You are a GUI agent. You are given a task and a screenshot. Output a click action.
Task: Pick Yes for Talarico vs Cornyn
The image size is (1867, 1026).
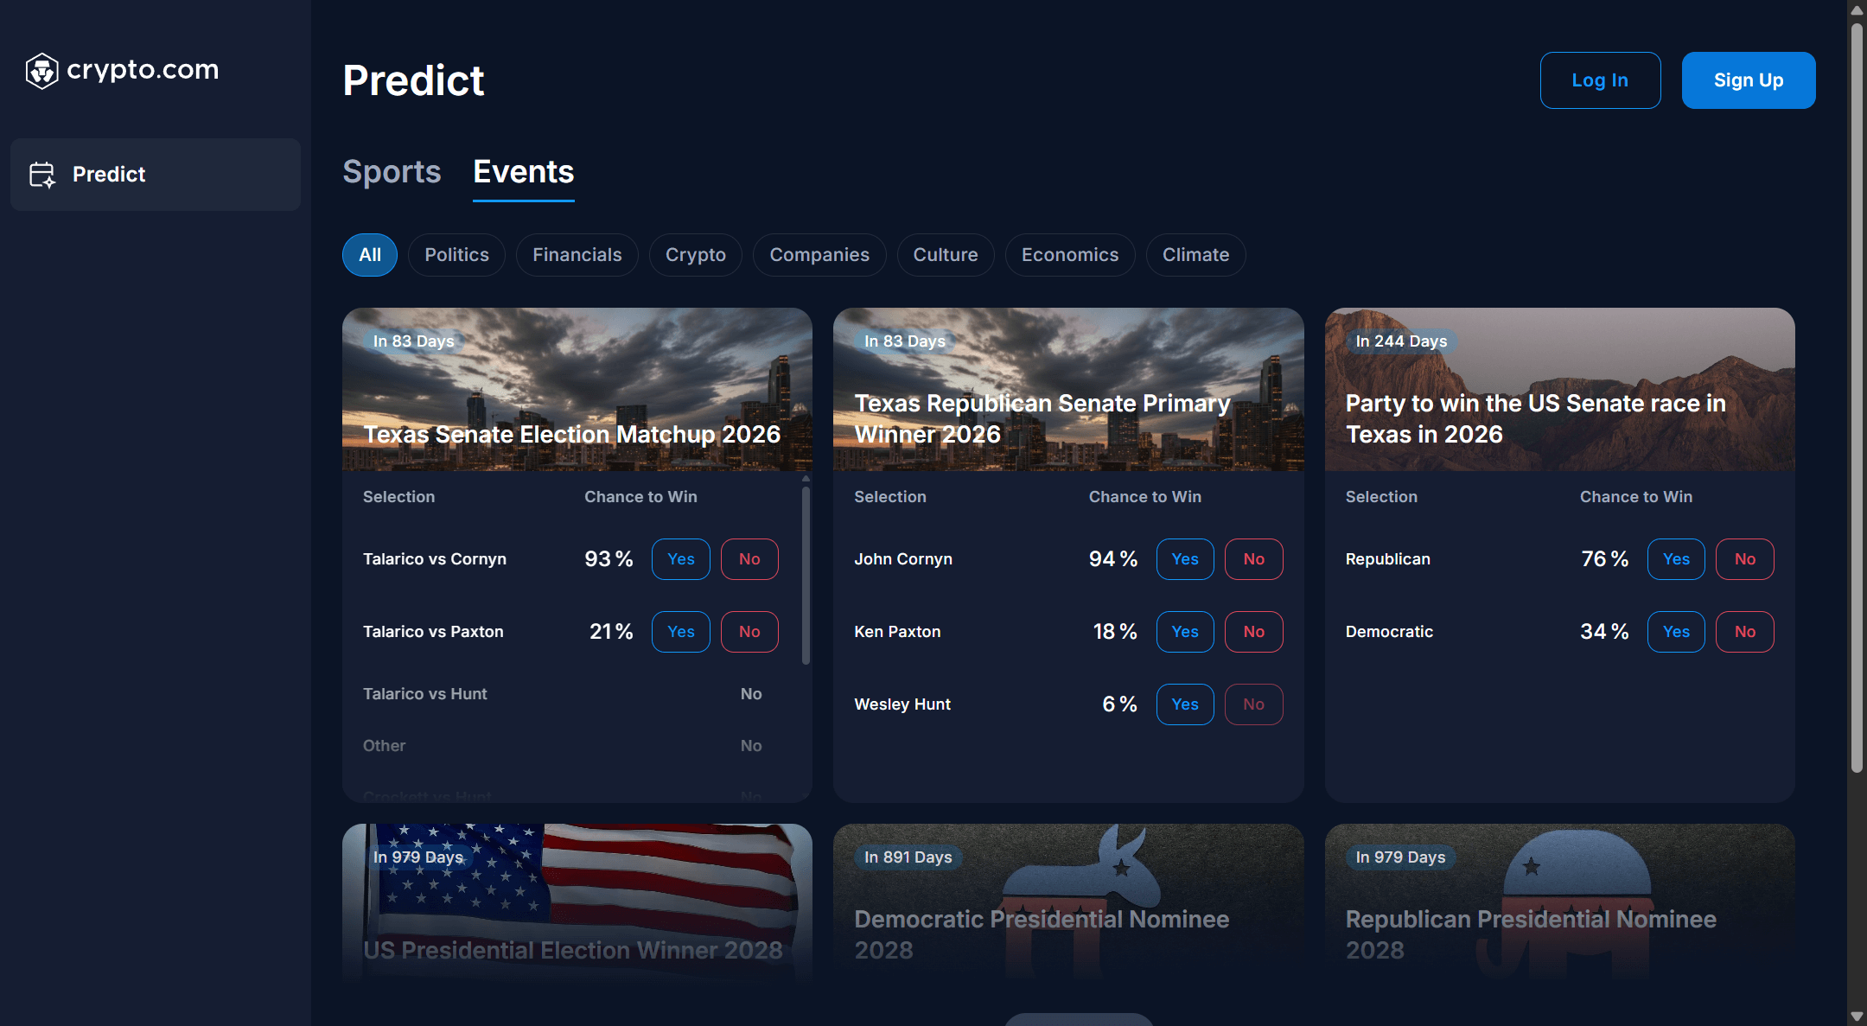[x=680, y=559]
